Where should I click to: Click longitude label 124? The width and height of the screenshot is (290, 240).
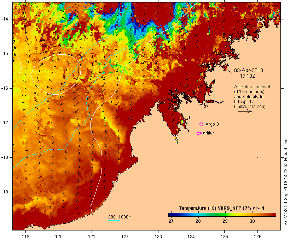click(191, 236)
